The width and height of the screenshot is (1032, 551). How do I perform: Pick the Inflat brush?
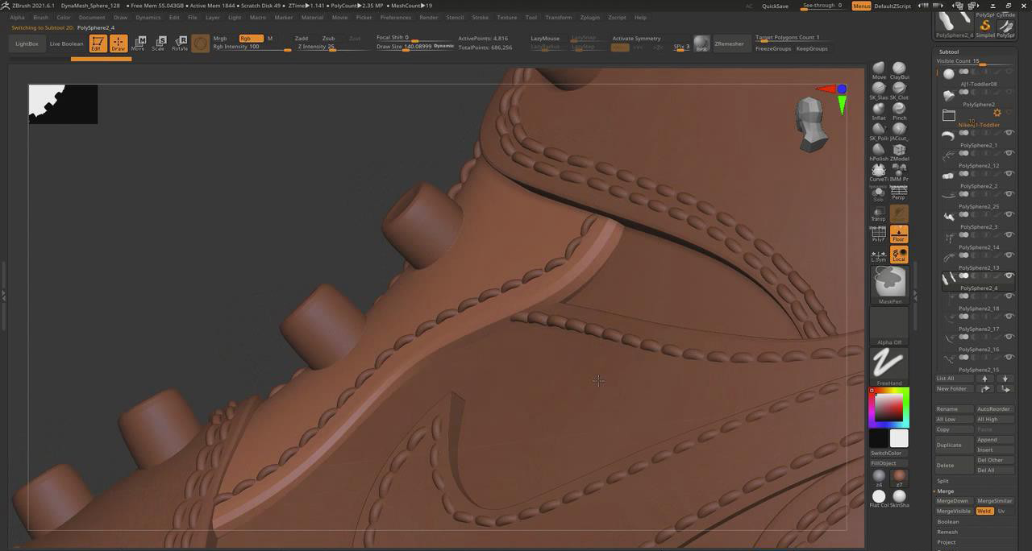point(879,111)
